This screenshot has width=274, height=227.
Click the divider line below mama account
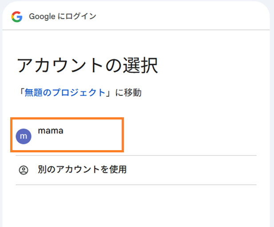136,155
